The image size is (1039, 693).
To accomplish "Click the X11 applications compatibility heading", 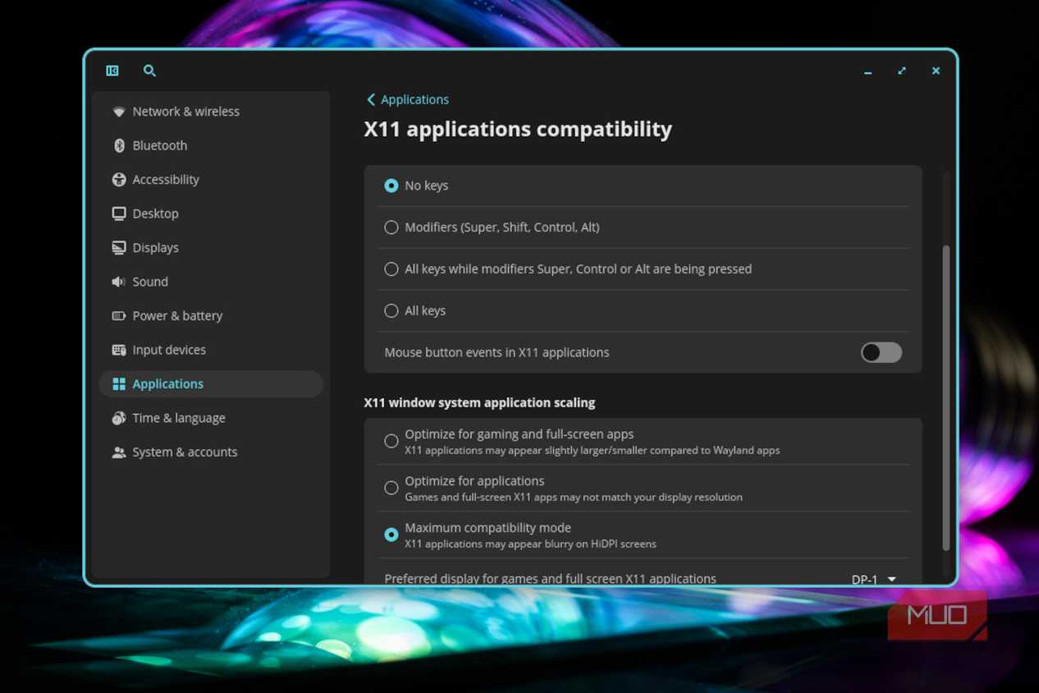I will [x=518, y=129].
